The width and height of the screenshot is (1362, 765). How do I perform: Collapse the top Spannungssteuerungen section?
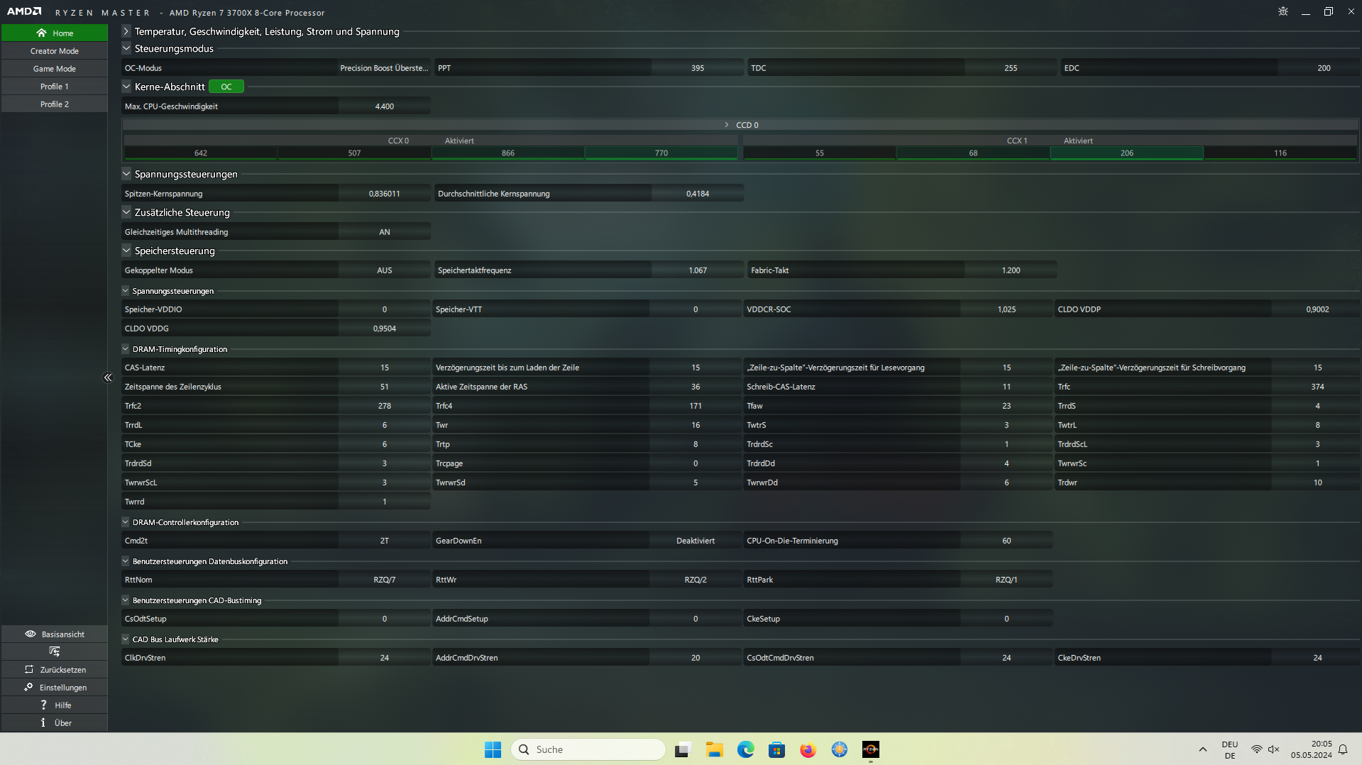126,174
